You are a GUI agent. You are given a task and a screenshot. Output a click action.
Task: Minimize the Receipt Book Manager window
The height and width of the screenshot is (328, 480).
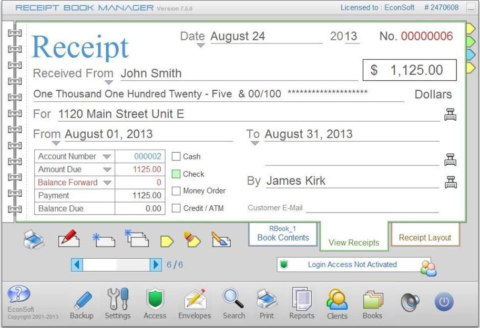[x=471, y=8]
